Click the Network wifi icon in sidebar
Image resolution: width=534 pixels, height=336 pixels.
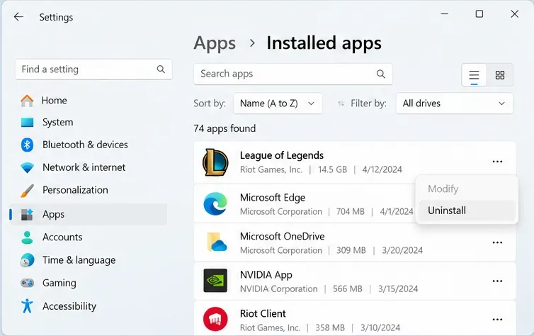[27, 168]
